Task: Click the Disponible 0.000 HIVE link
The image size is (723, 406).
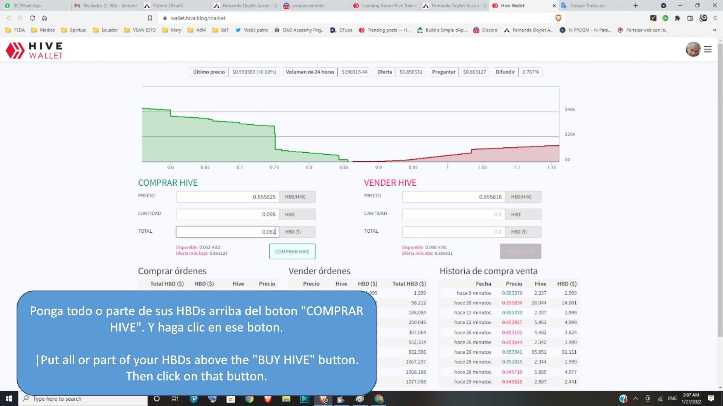Action: coord(424,247)
